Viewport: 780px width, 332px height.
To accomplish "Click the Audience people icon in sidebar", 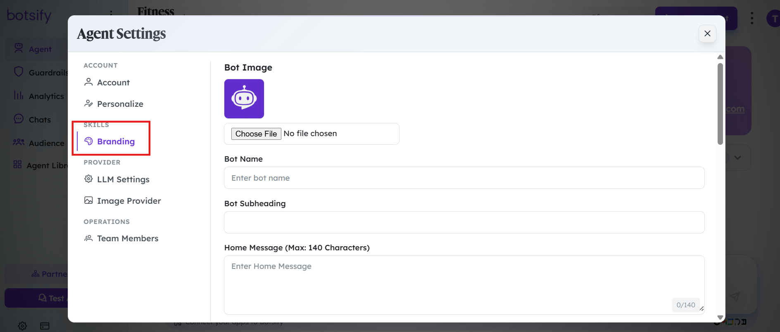I will (19, 142).
